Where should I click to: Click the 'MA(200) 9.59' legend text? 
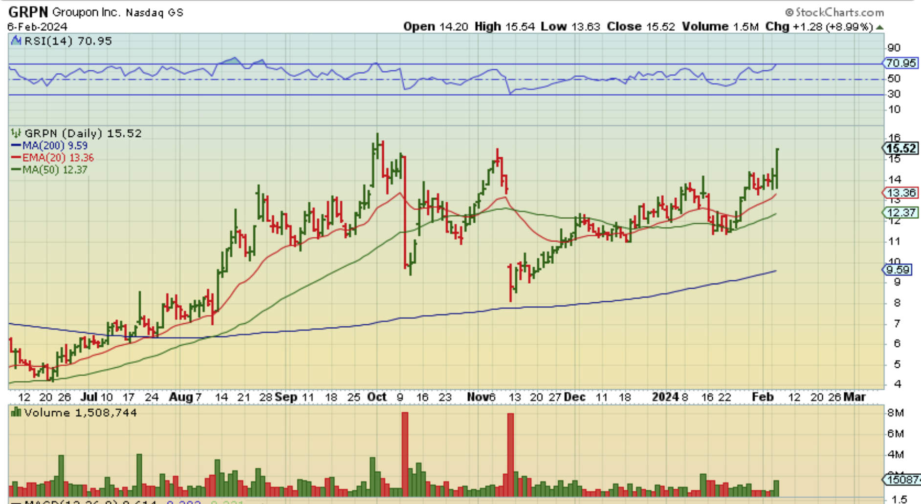click(x=55, y=146)
